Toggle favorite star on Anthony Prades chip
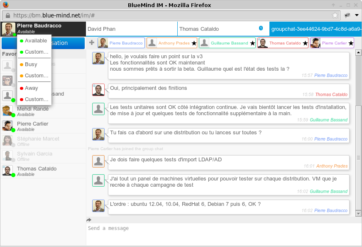This screenshot has height=247, width=362. pos(194,43)
